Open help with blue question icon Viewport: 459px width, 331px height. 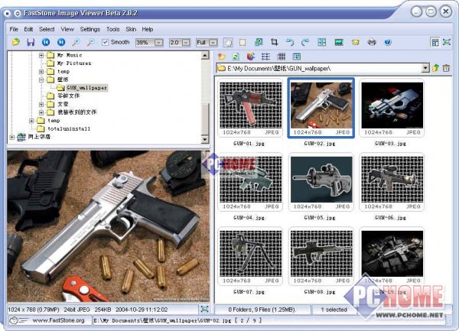pos(388,42)
